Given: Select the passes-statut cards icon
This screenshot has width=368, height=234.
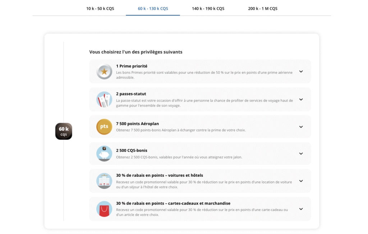Looking at the screenshot, I should [x=104, y=99].
